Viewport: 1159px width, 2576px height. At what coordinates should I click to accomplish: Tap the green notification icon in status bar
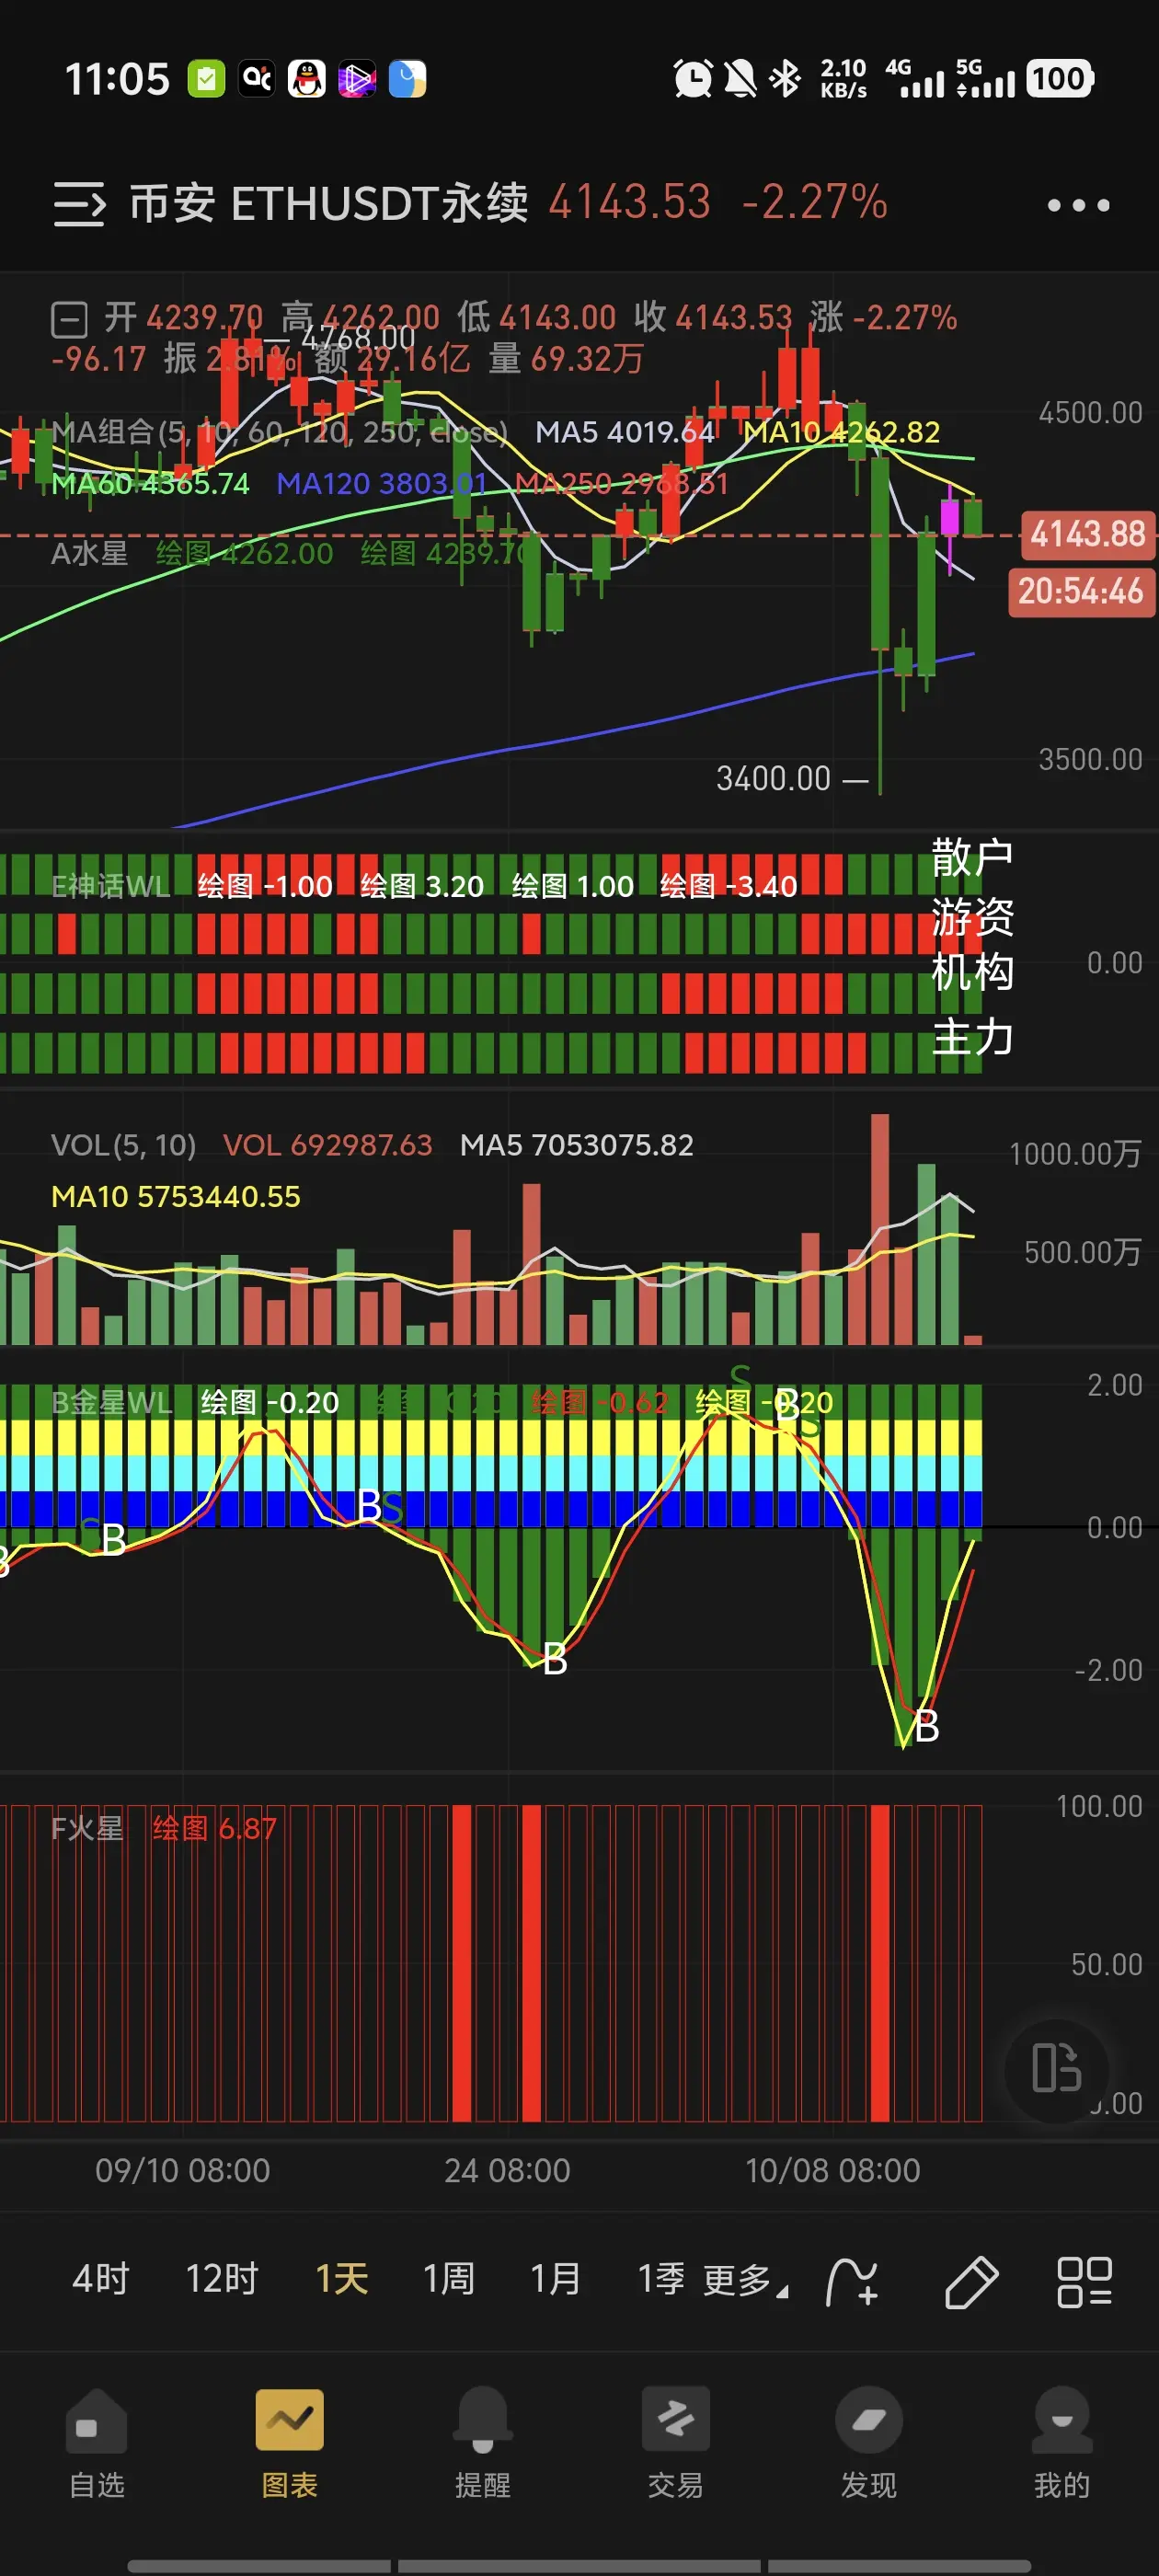pos(206,78)
